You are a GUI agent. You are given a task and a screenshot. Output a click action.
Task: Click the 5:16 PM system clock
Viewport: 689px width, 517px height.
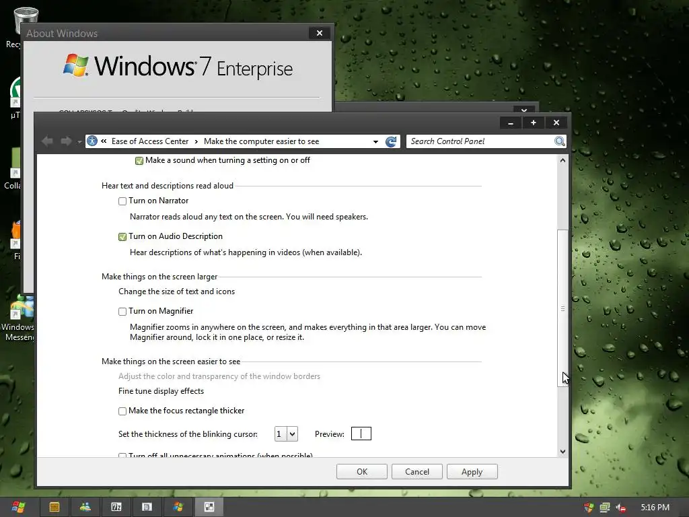tap(655, 508)
